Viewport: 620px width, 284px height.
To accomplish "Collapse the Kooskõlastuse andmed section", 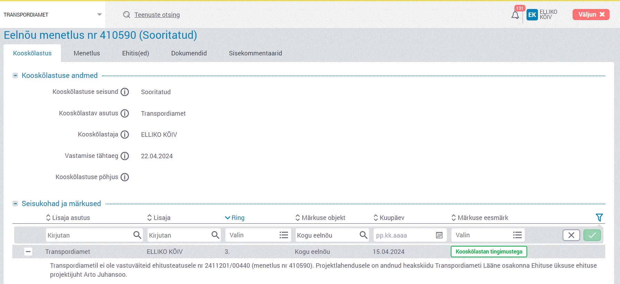I will [15, 76].
